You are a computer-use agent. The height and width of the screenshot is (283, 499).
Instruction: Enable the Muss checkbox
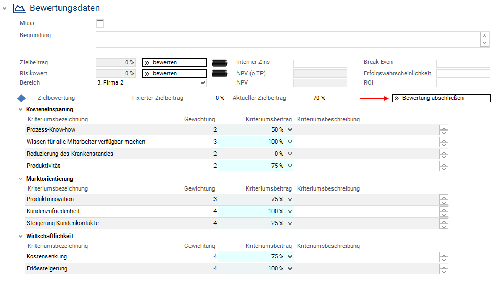(x=100, y=23)
